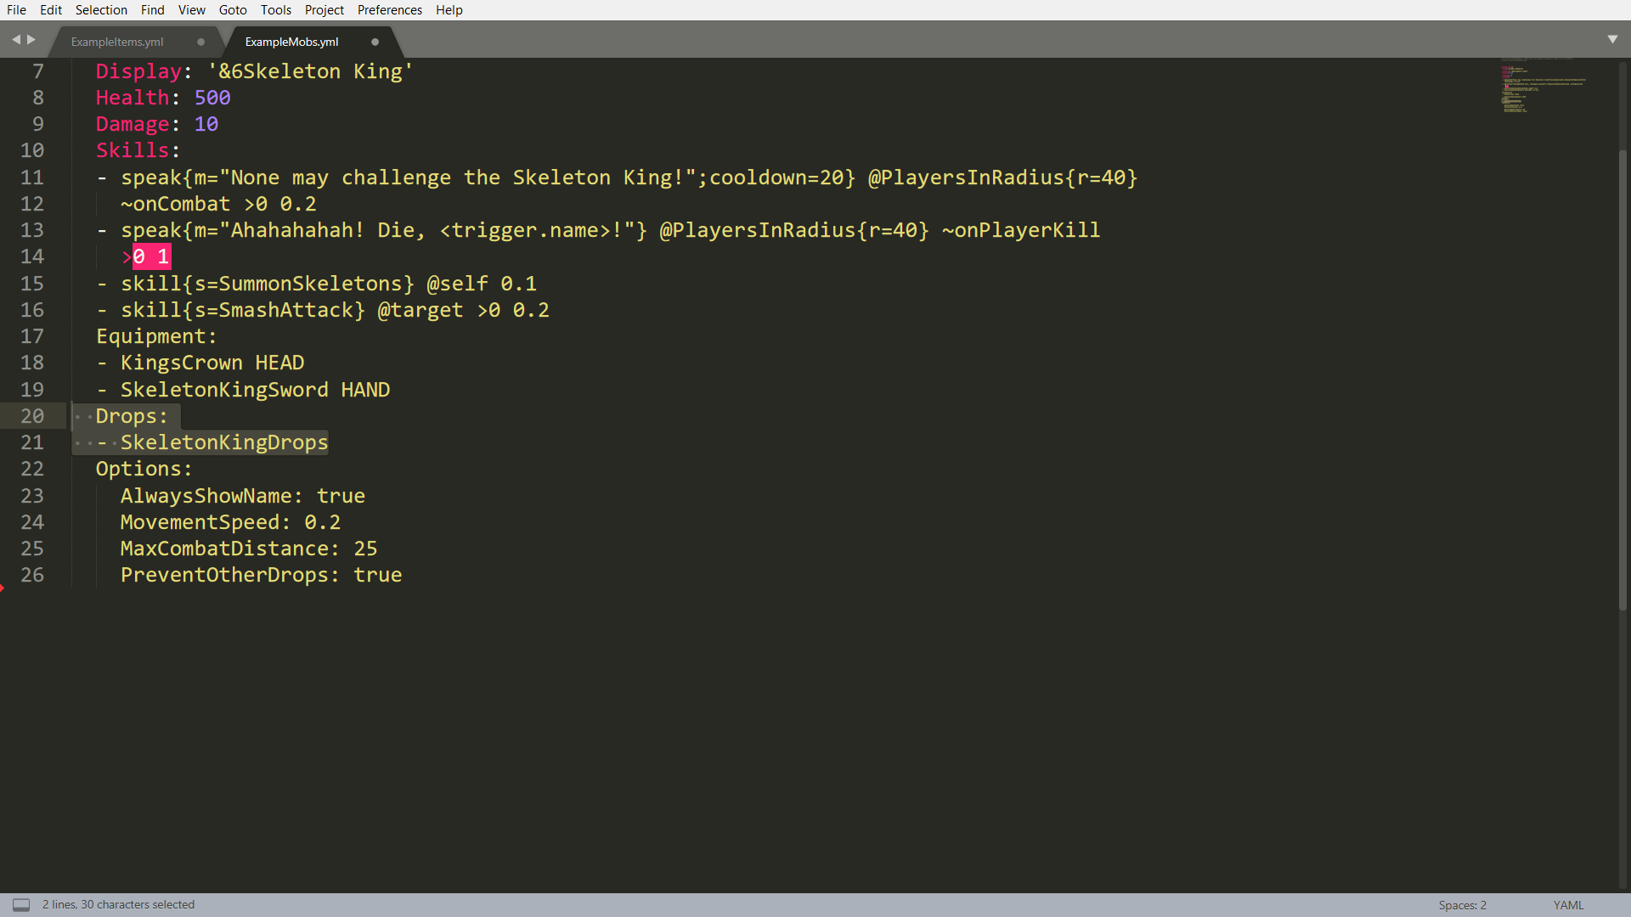Click the tab scroll left arrow
This screenshot has height=917, width=1631.
15,40
